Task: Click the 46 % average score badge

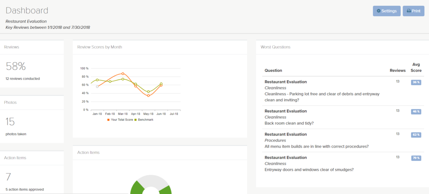Action: [416, 112]
